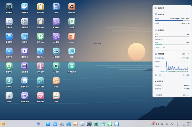The width and height of the screenshot is (192, 127).
Task: Open the green chip AI hardware taskbar icon
Action: pyautogui.click(x=96, y=124)
